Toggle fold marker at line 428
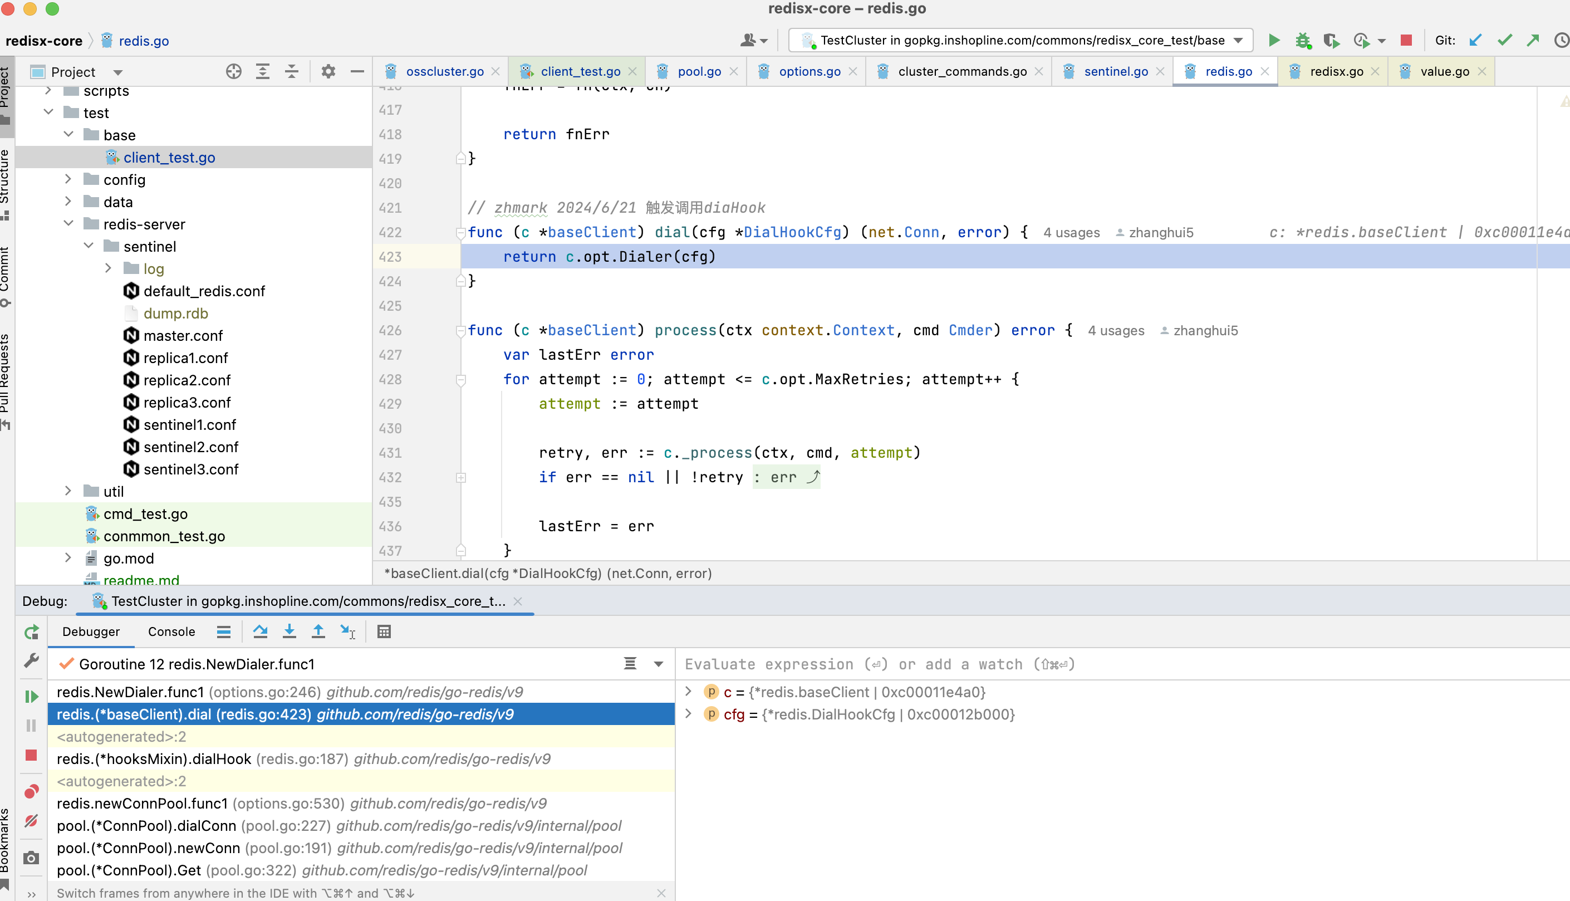Image resolution: width=1570 pixels, height=901 pixels. 461,379
